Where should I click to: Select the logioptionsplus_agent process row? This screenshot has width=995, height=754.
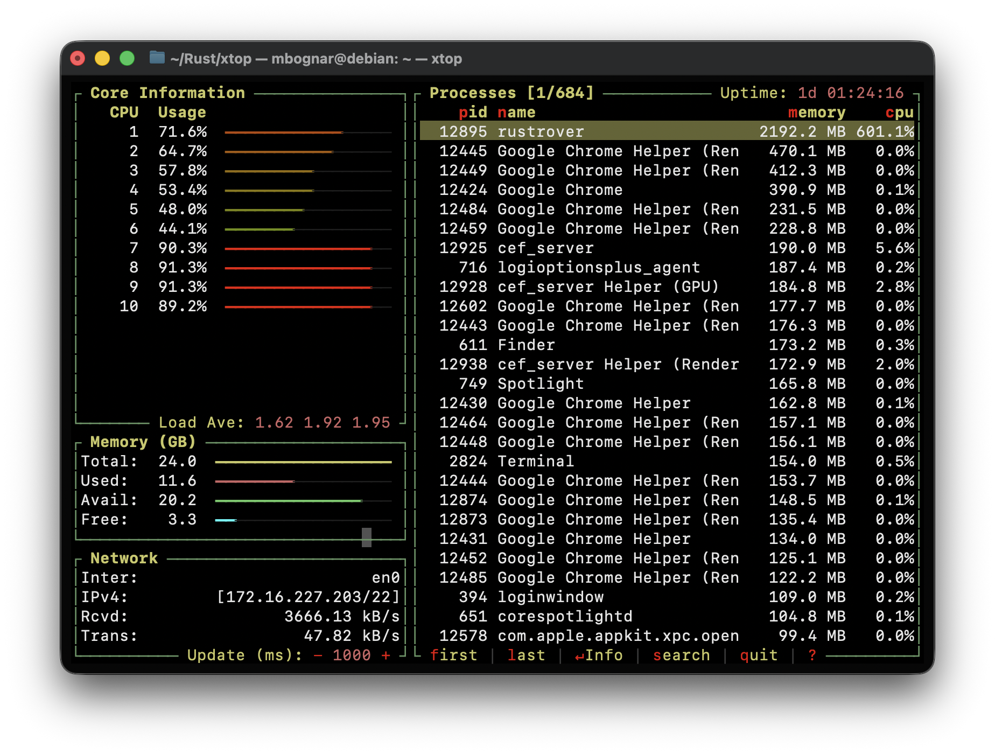click(667, 267)
